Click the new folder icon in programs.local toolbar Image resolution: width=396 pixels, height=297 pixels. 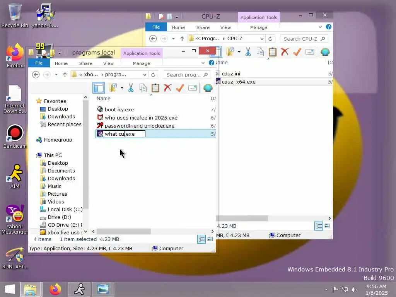pos(113,88)
